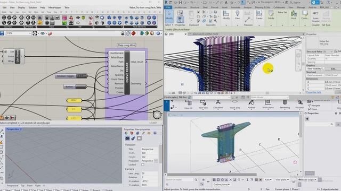Screen dimensions: 341x191
Task: Click Tekla Work plane icon
Action: point(268,104)
